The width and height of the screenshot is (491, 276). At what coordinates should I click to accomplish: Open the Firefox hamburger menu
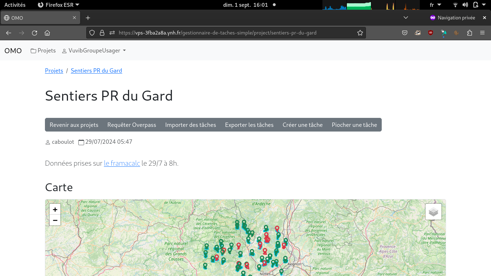pyautogui.click(x=482, y=33)
